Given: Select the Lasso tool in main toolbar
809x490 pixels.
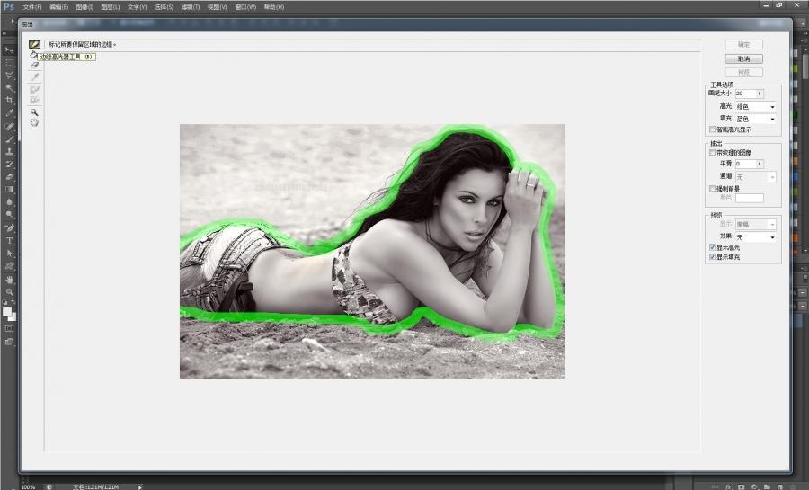Looking at the screenshot, I should tap(9, 76).
